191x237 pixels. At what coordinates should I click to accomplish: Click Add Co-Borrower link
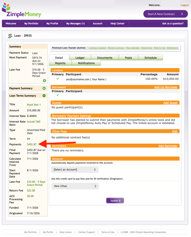[166, 87]
